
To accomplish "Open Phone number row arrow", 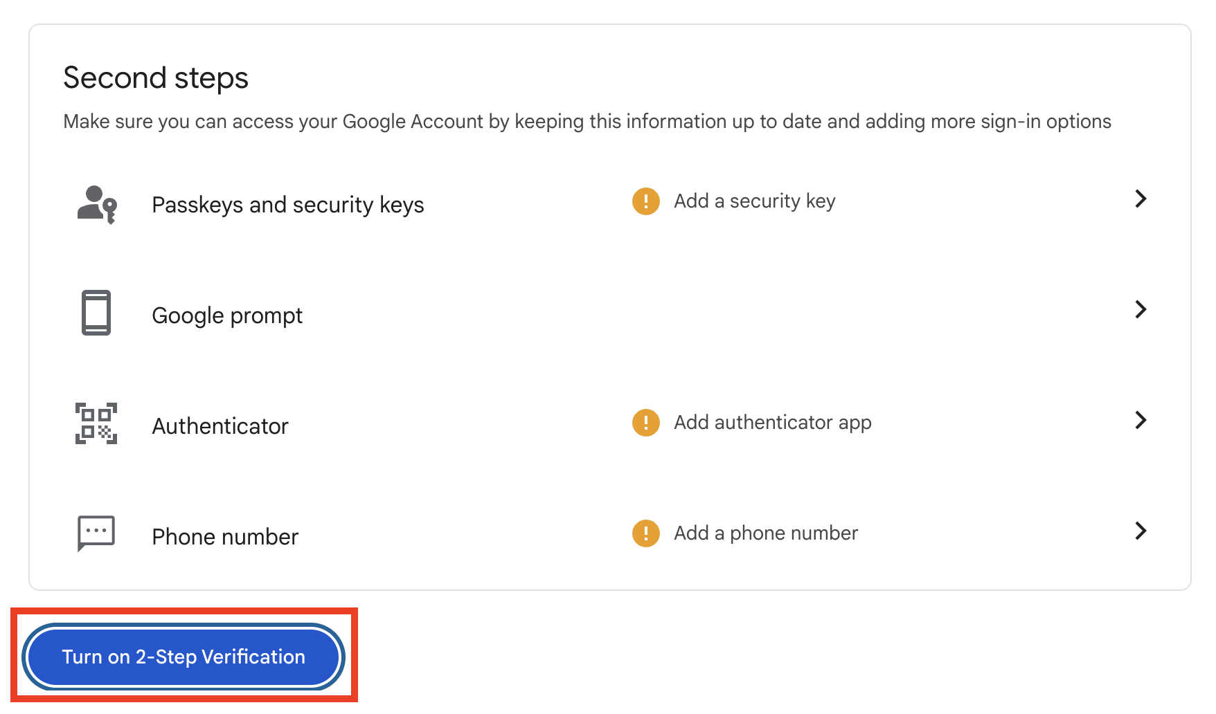I will (1141, 531).
